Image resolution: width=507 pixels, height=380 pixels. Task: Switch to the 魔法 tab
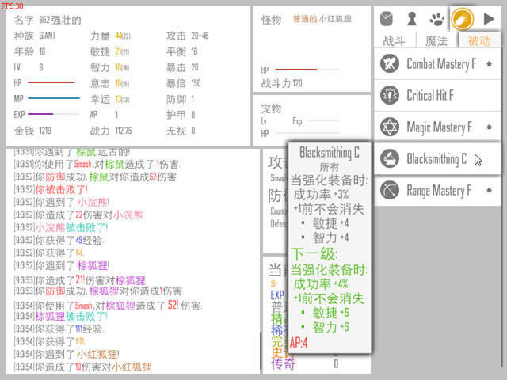point(436,41)
